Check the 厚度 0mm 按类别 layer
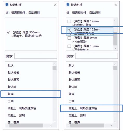This screenshot has height=131, width=123. [69, 38]
